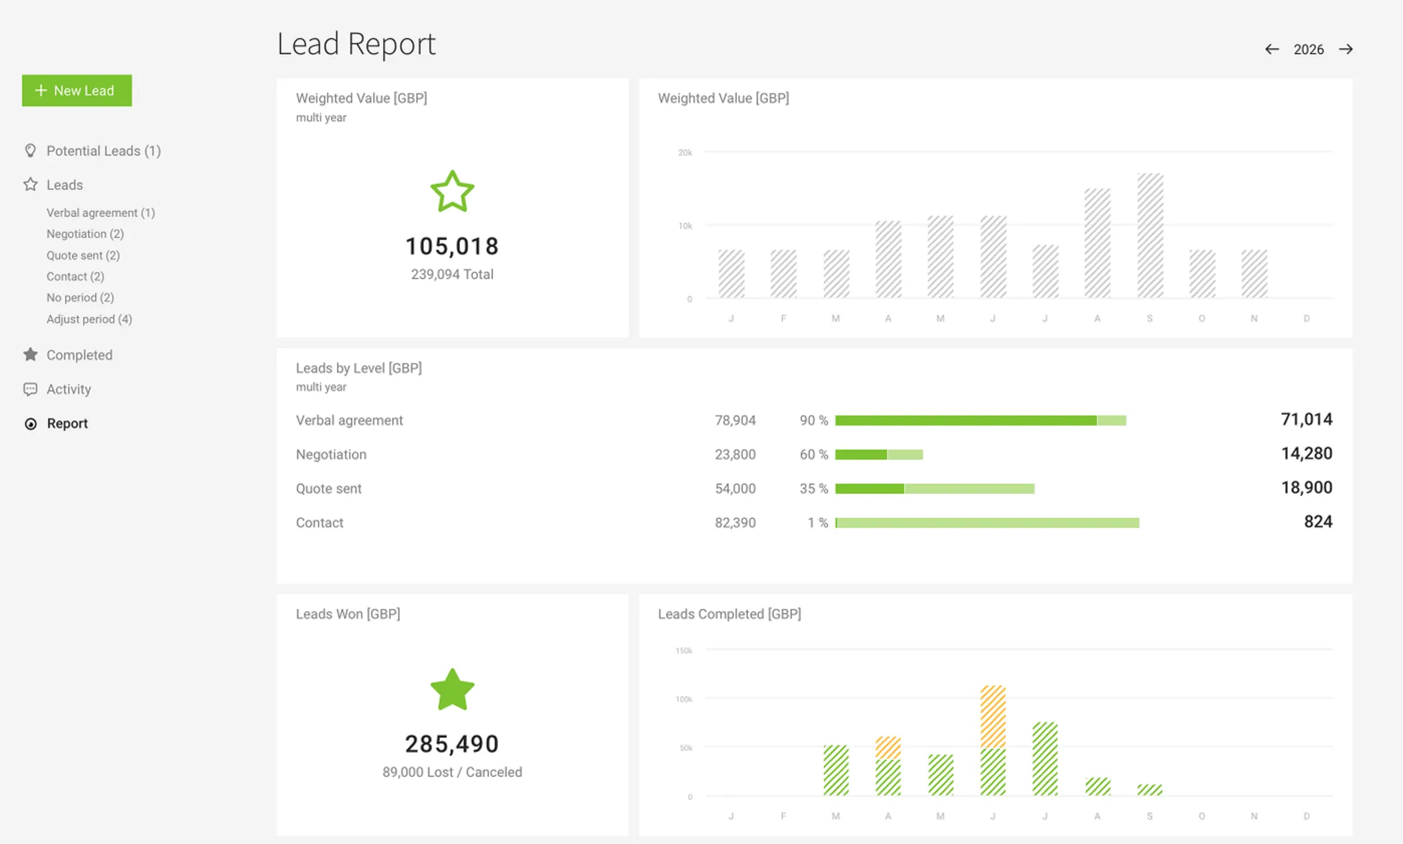Select the Leads outline star icon
The width and height of the screenshot is (1403, 844).
[x=30, y=184]
